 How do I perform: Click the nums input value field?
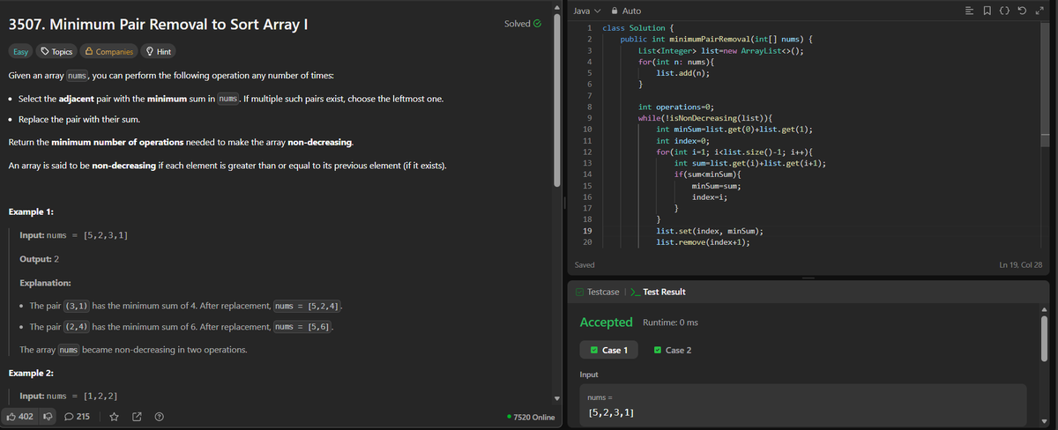(803, 404)
